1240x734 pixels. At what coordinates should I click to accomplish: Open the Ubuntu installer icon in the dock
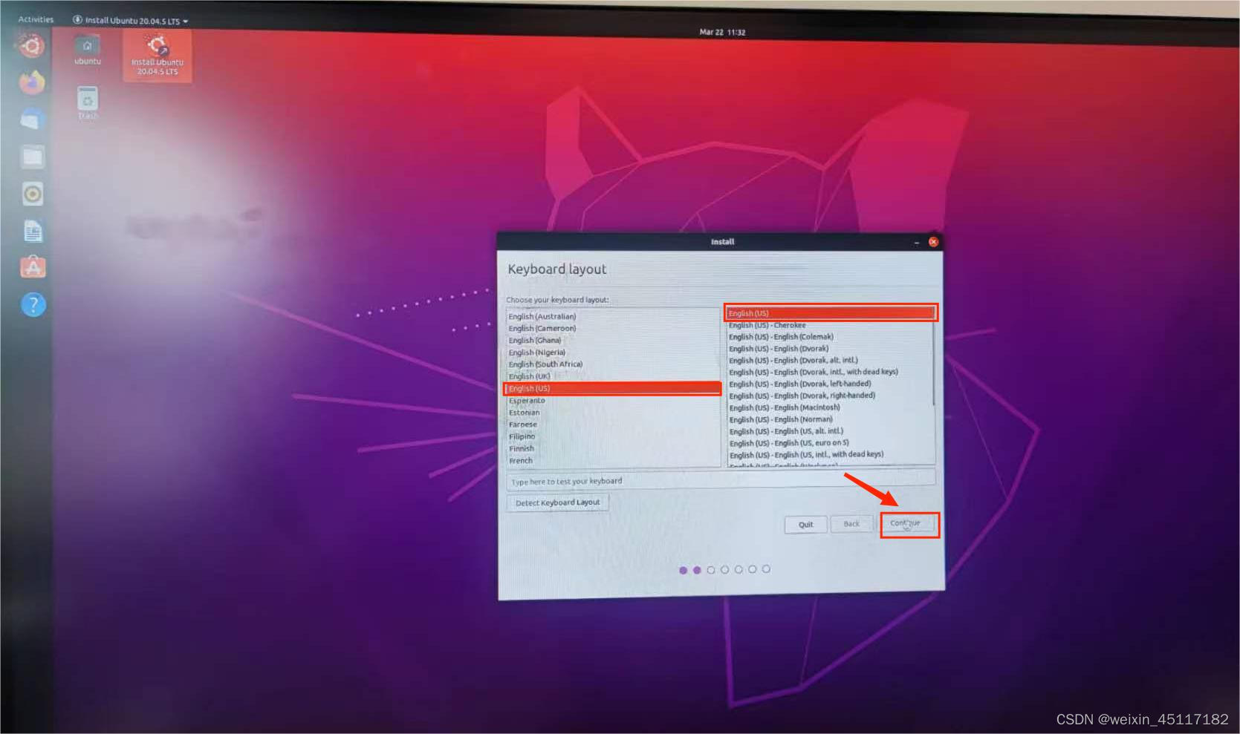[x=31, y=47]
